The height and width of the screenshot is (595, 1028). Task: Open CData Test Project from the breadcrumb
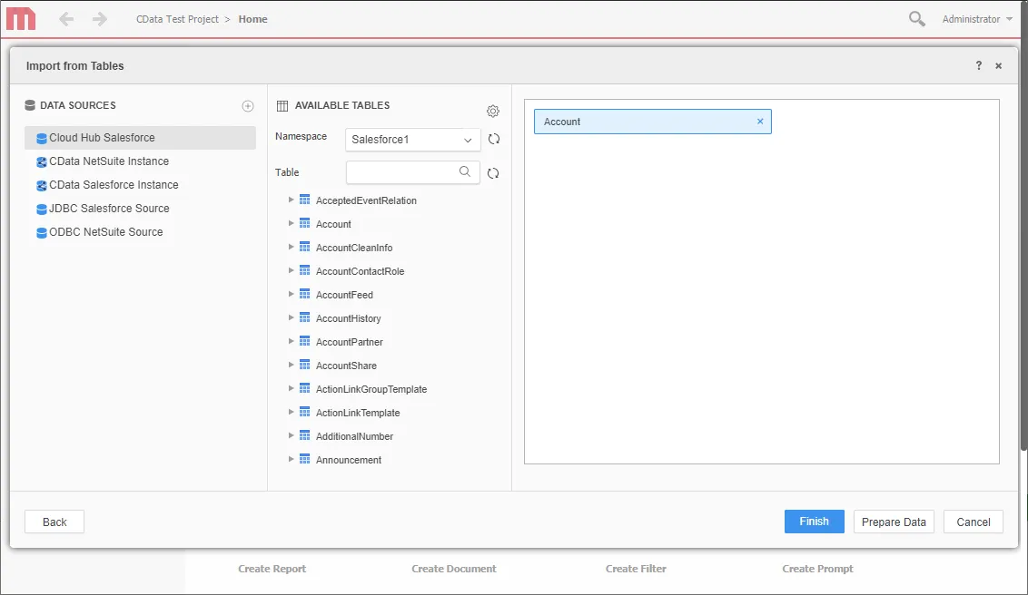point(178,18)
